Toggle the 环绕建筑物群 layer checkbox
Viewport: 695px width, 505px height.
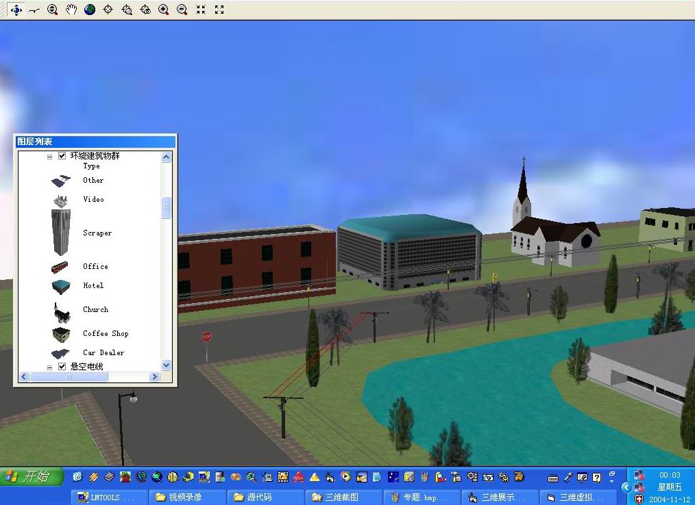click(62, 156)
